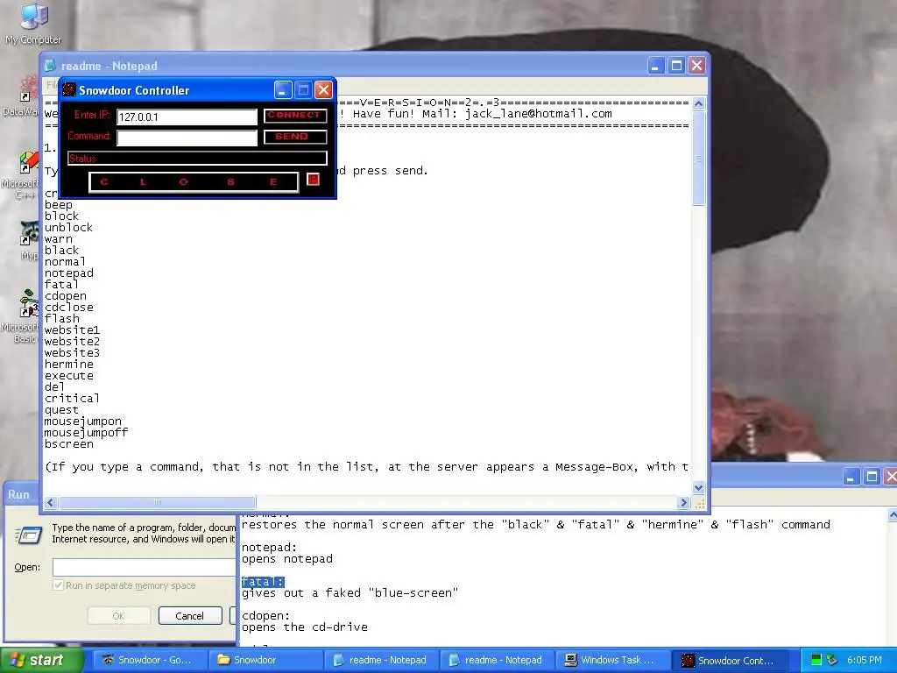Image resolution: width=897 pixels, height=673 pixels.
Task: Click the email jack_lane@hotmail.com text
Action: (538, 113)
